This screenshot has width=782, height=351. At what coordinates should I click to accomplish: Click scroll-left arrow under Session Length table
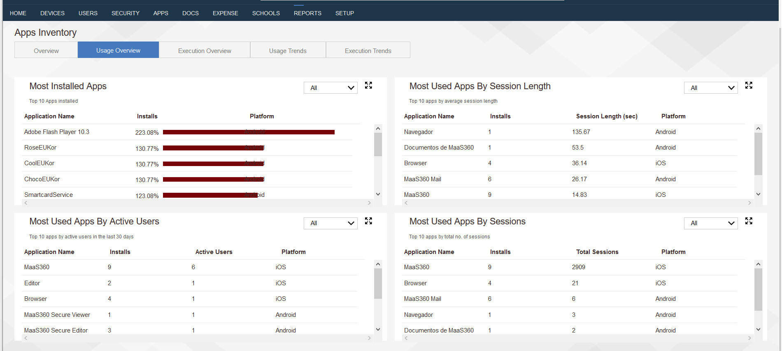pyautogui.click(x=406, y=203)
